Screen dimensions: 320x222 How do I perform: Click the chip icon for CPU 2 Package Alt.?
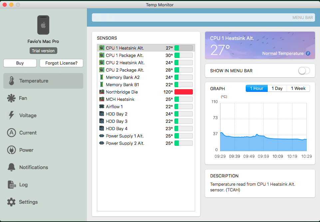[x=102, y=70]
